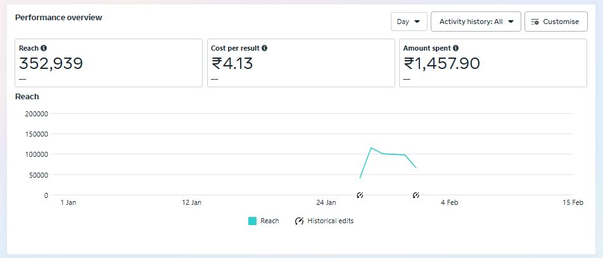Toggle Historical edits via legend label

pos(330,221)
